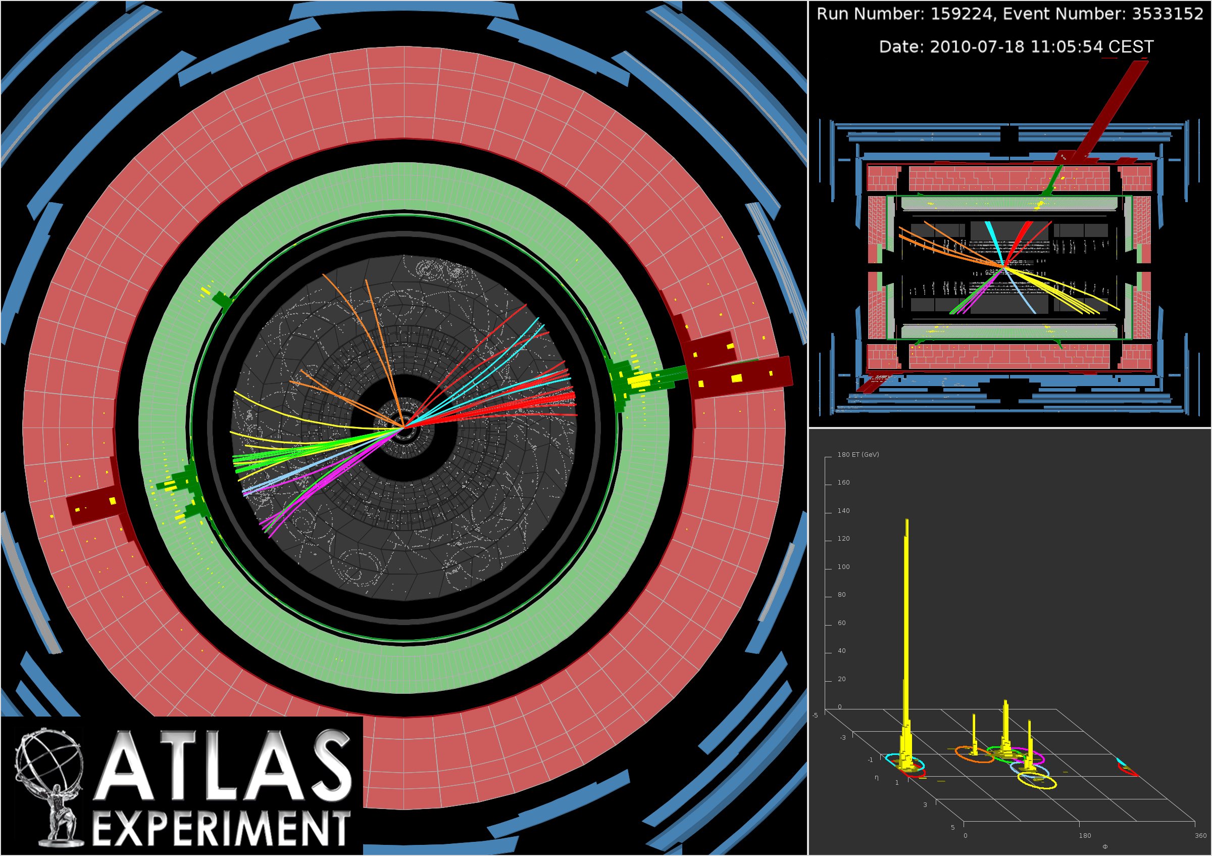Select the yellow jet ellipse in lego plot

click(x=1037, y=781)
